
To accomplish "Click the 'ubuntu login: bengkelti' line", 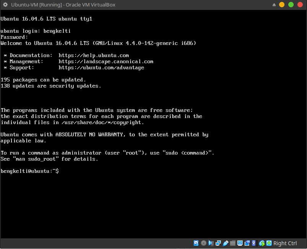I will 36,31.
